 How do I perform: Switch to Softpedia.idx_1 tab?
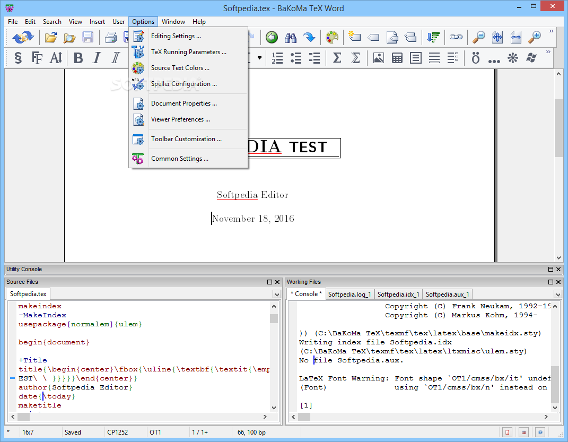tap(398, 294)
